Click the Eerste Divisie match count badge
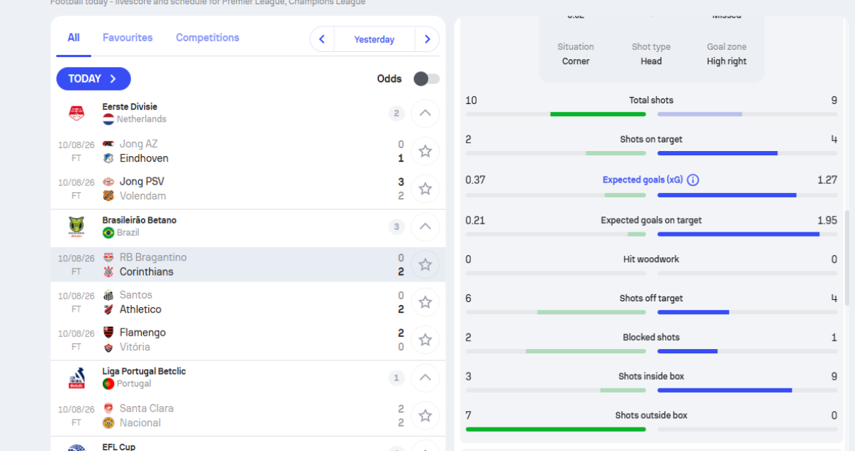Image resolution: width=855 pixels, height=451 pixels. pyautogui.click(x=396, y=113)
